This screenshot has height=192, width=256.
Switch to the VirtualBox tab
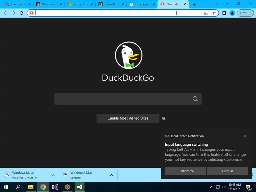[111, 4]
